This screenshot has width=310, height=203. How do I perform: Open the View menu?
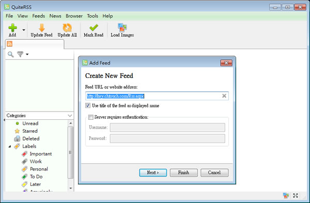pos(23,16)
